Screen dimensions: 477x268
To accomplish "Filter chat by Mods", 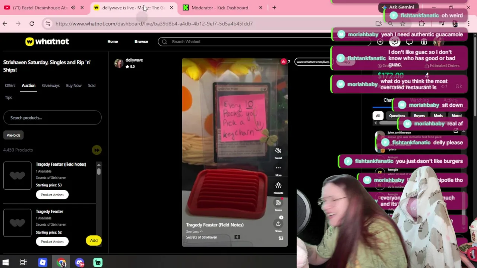I will click(438, 116).
